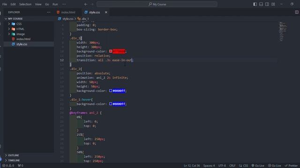The width and height of the screenshot is (300, 168).
Task: Expand the CSS folder
Action: (9, 24)
